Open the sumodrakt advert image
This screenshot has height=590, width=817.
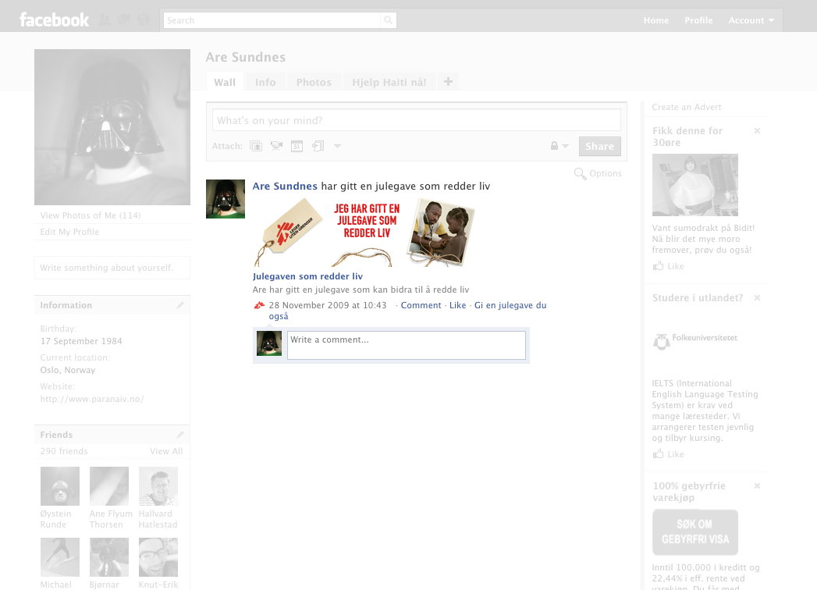695,185
